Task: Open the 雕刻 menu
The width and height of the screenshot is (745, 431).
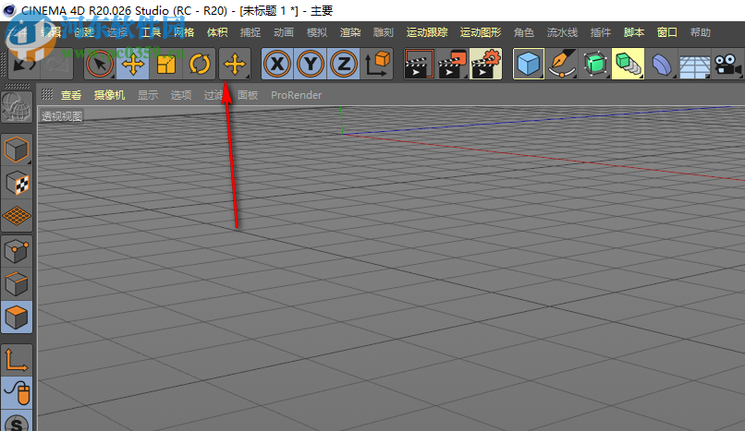Action: pyautogui.click(x=384, y=32)
